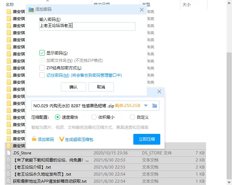Click the 【老王论坛介绍】.txt file icon

pyautogui.click(x=9, y=167)
